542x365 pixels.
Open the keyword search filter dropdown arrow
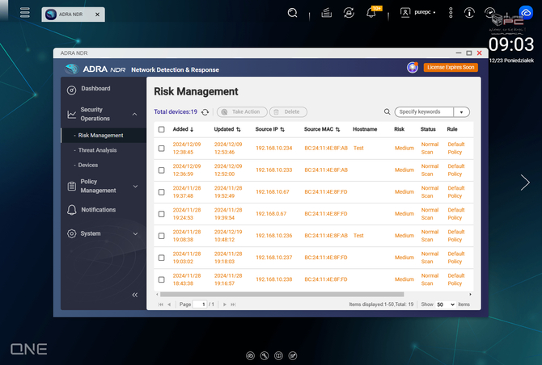(461, 112)
